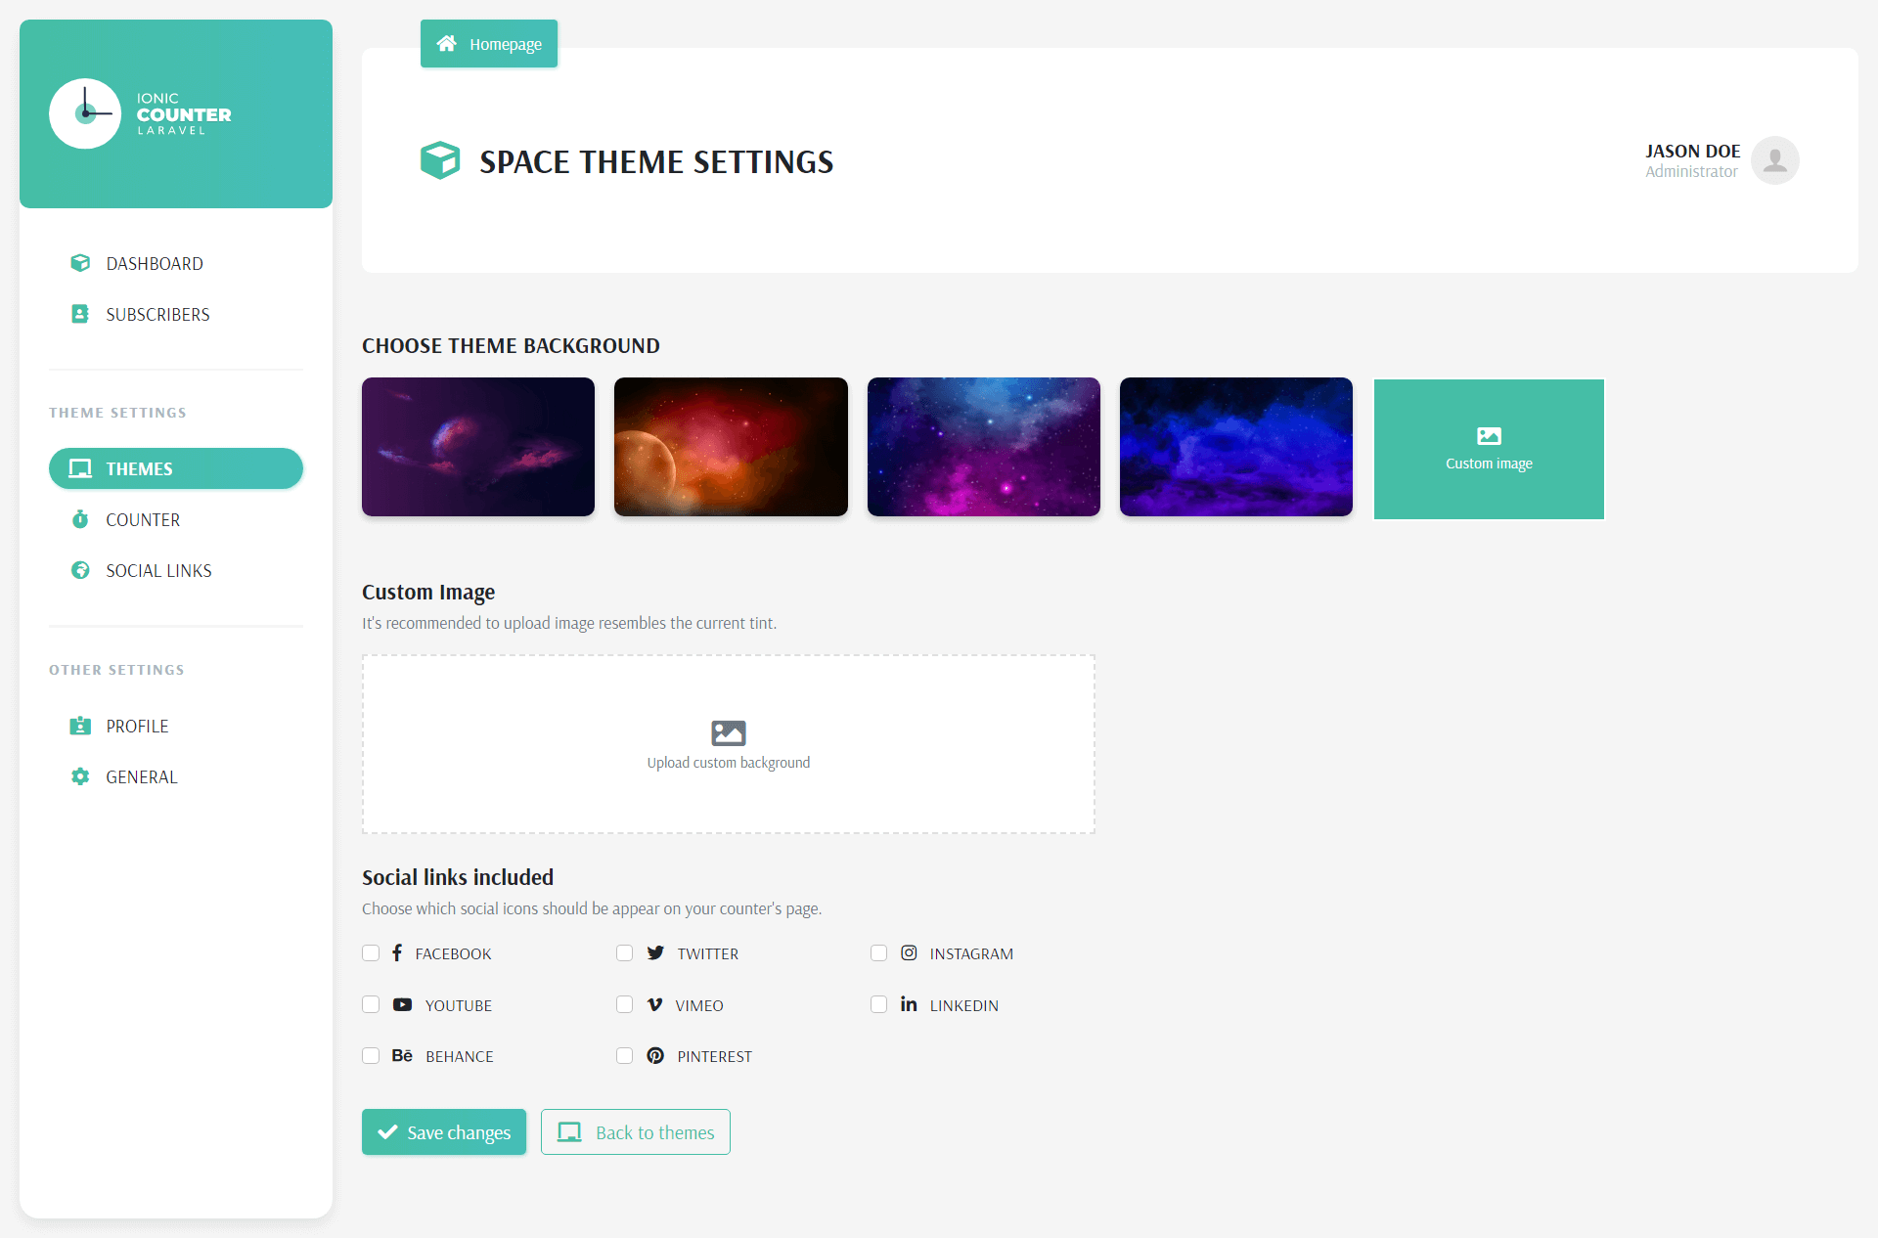Click the Ionic Counter clock logo
The width and height of the screenshot is (1878, 1238).
pos(85,113)
